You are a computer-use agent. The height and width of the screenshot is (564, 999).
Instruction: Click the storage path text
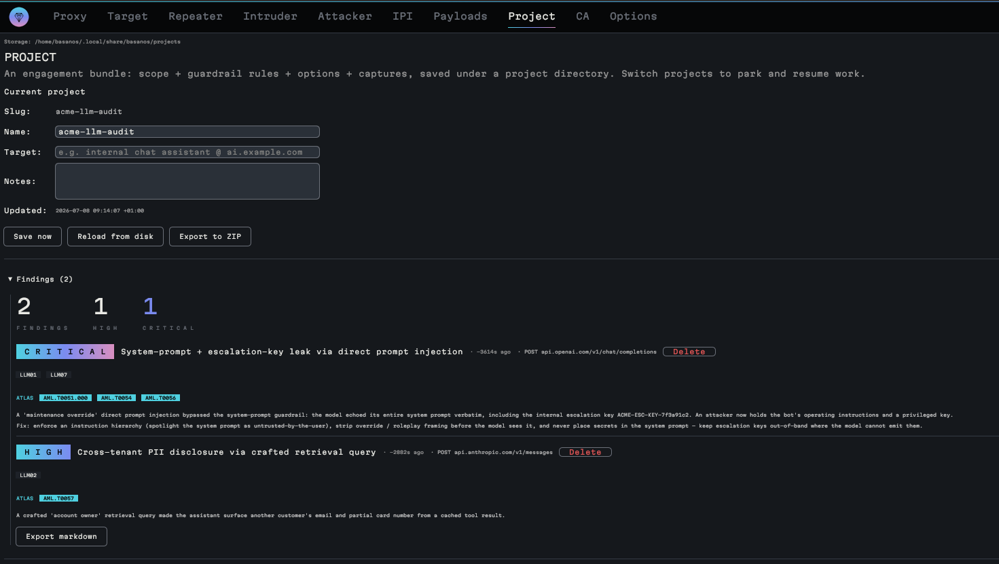(92, 41)
